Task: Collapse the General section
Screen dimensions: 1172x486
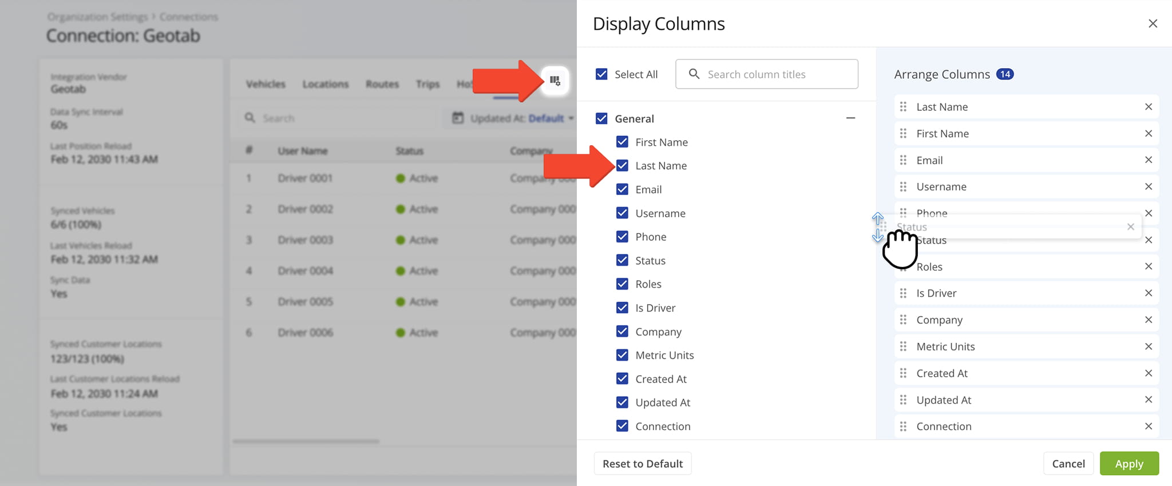Action: (x=850, y=118)
